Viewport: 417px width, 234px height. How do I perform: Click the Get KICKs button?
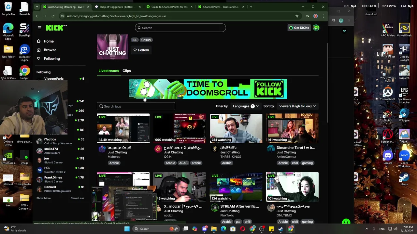[x=299, y=28]
